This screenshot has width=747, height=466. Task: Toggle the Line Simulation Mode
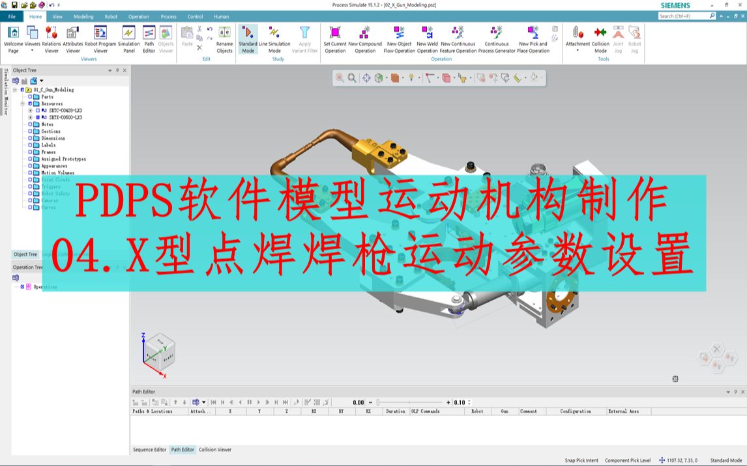[x=275, y=38]
